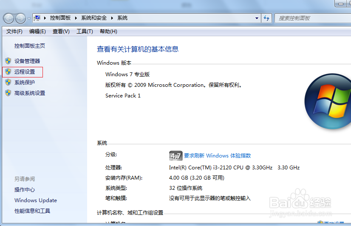
Task: Open the 帮助(H) menu
Action: tap(108, 31)
